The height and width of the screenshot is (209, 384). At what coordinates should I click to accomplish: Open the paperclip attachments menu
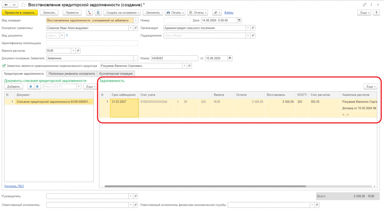point(217,12)
